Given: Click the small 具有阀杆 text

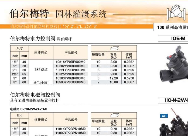Looking at the screenshot, I should pos(64,39).
